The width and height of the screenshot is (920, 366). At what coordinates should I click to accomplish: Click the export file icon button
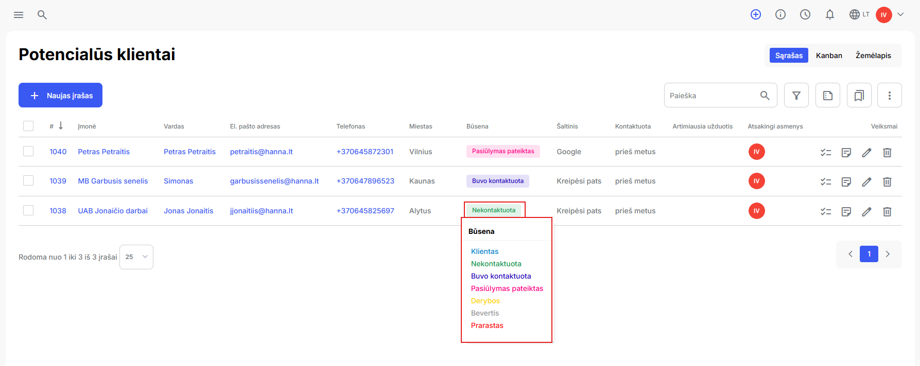pyautogui.click(x=828, y=95)
